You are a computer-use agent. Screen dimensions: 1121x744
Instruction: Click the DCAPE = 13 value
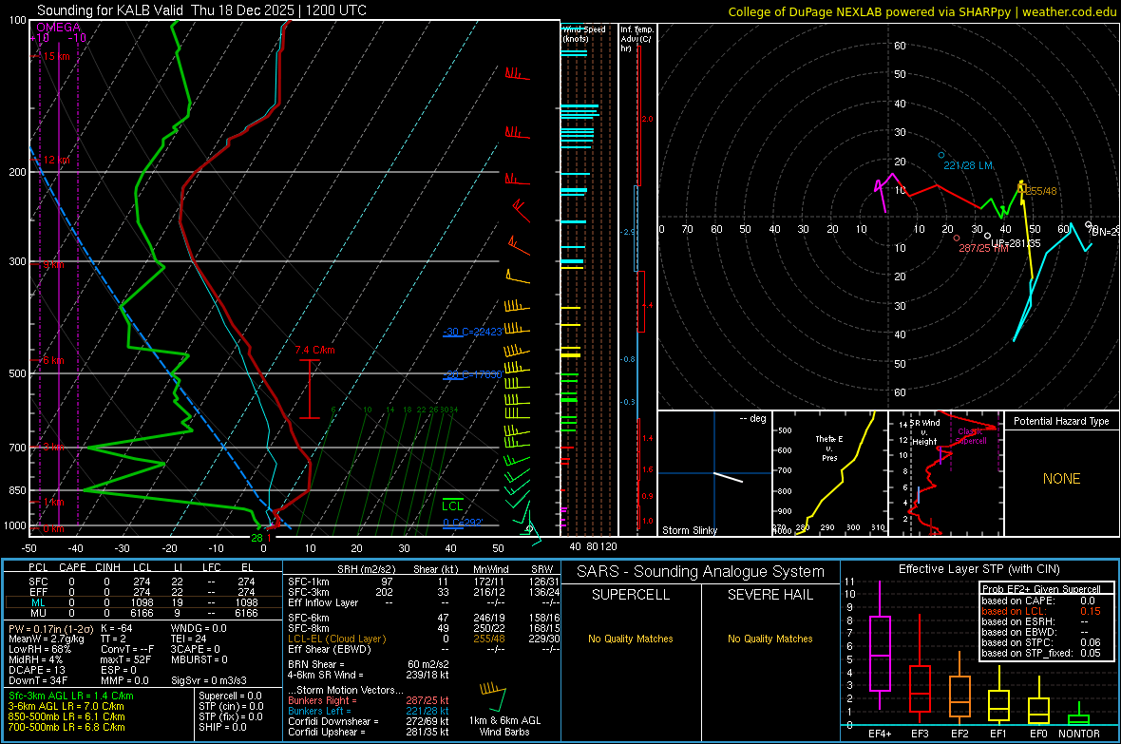(x=37, y=670)
